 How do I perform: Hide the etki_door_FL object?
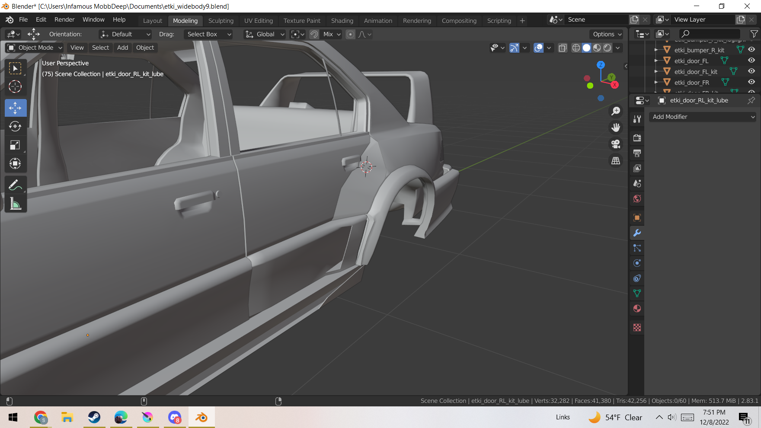[751, 61]
